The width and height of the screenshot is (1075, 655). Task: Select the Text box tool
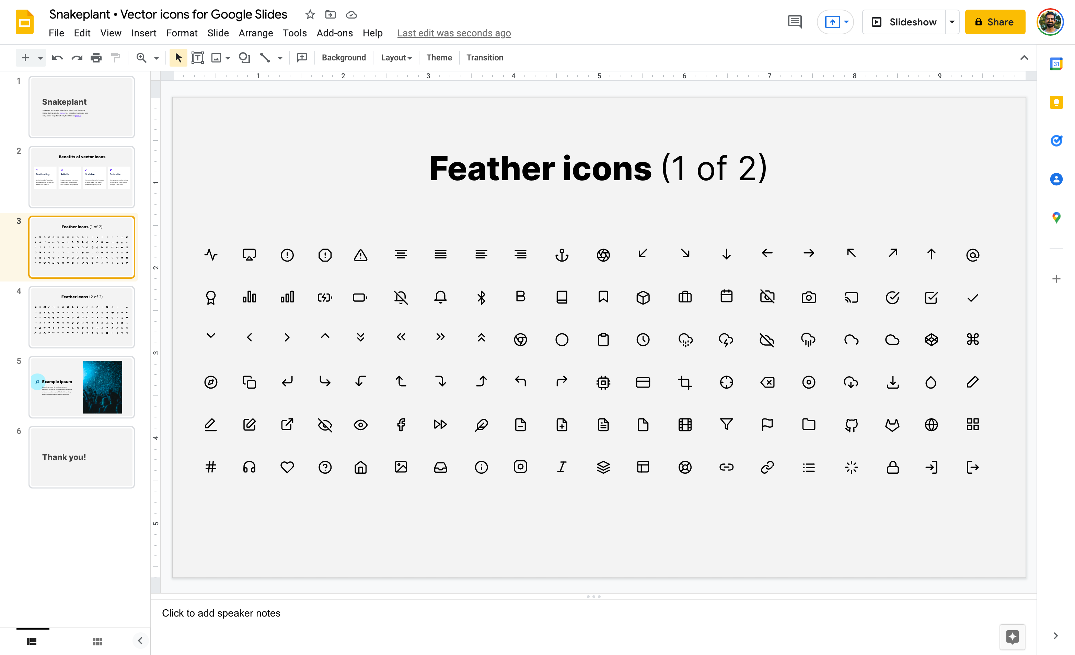pyautogui.click(x=198, y=58)
